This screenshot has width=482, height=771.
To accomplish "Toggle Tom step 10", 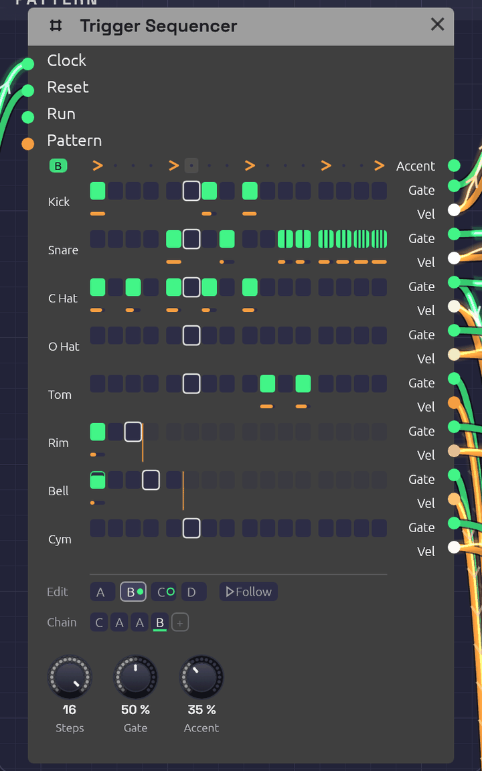I will tap(268, 383).
